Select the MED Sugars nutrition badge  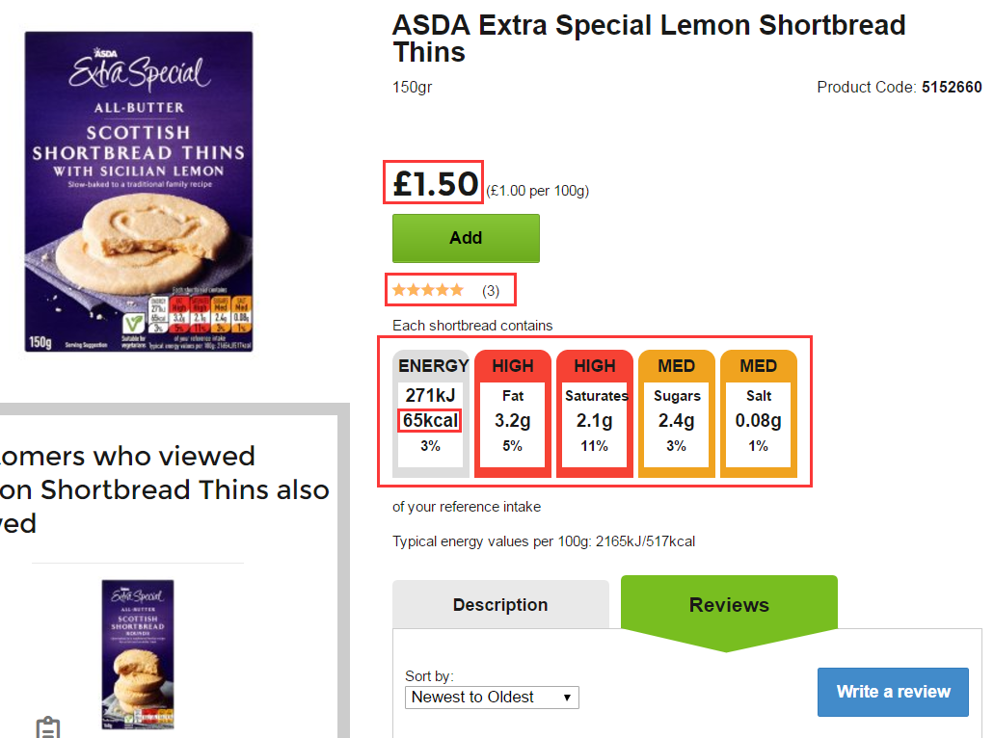(x=677, y=411)
